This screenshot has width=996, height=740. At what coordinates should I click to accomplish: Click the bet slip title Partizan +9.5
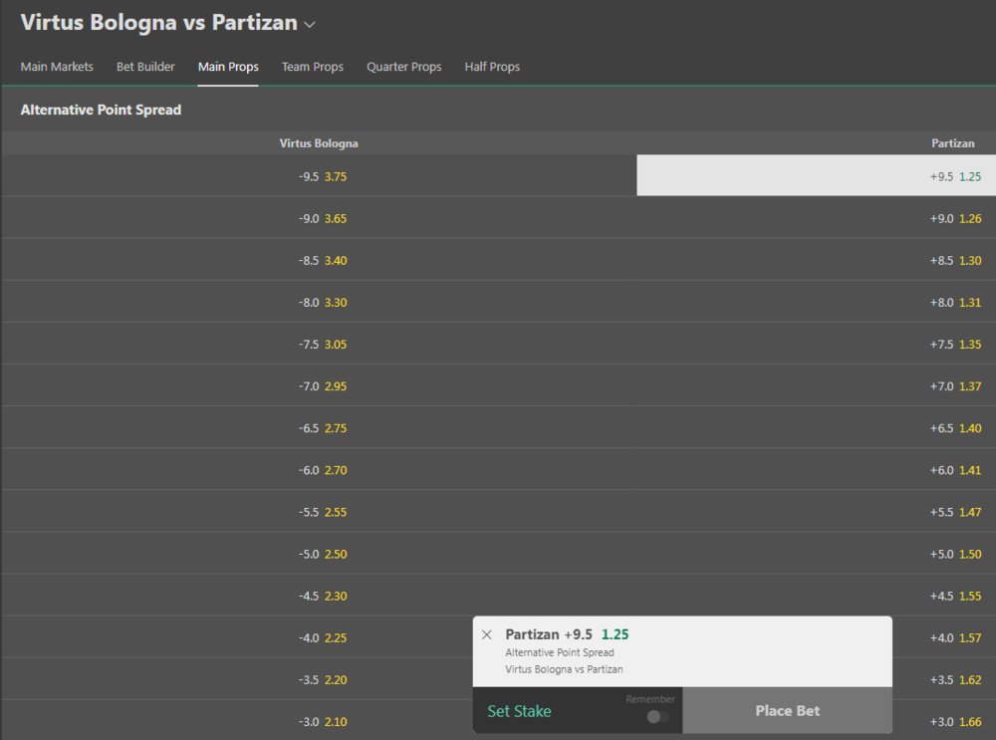(x=549, y=634)
